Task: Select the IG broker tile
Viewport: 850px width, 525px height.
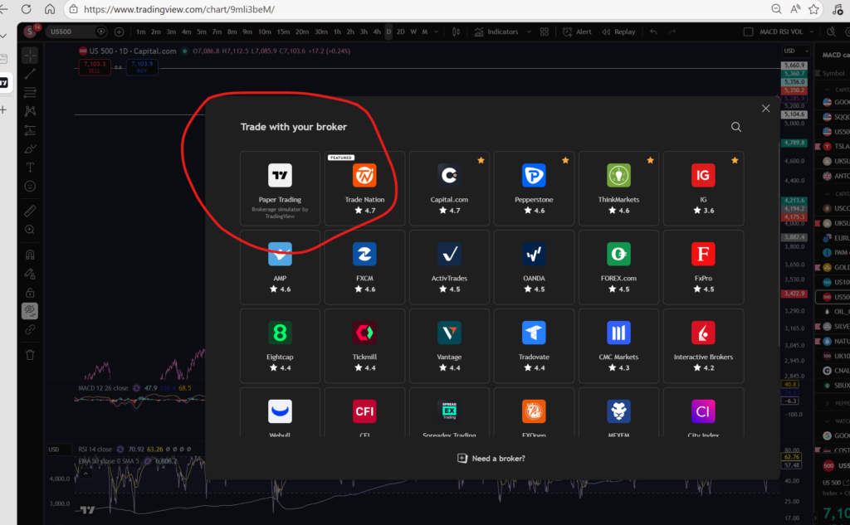Action: pyautogui.click(x=703, y=188)
